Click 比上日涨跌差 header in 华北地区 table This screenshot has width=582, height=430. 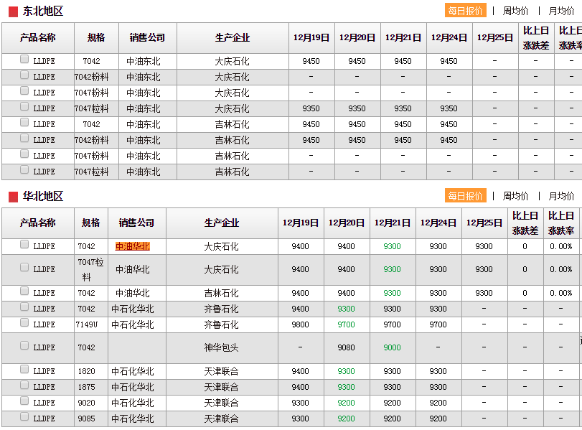point(525,223)
